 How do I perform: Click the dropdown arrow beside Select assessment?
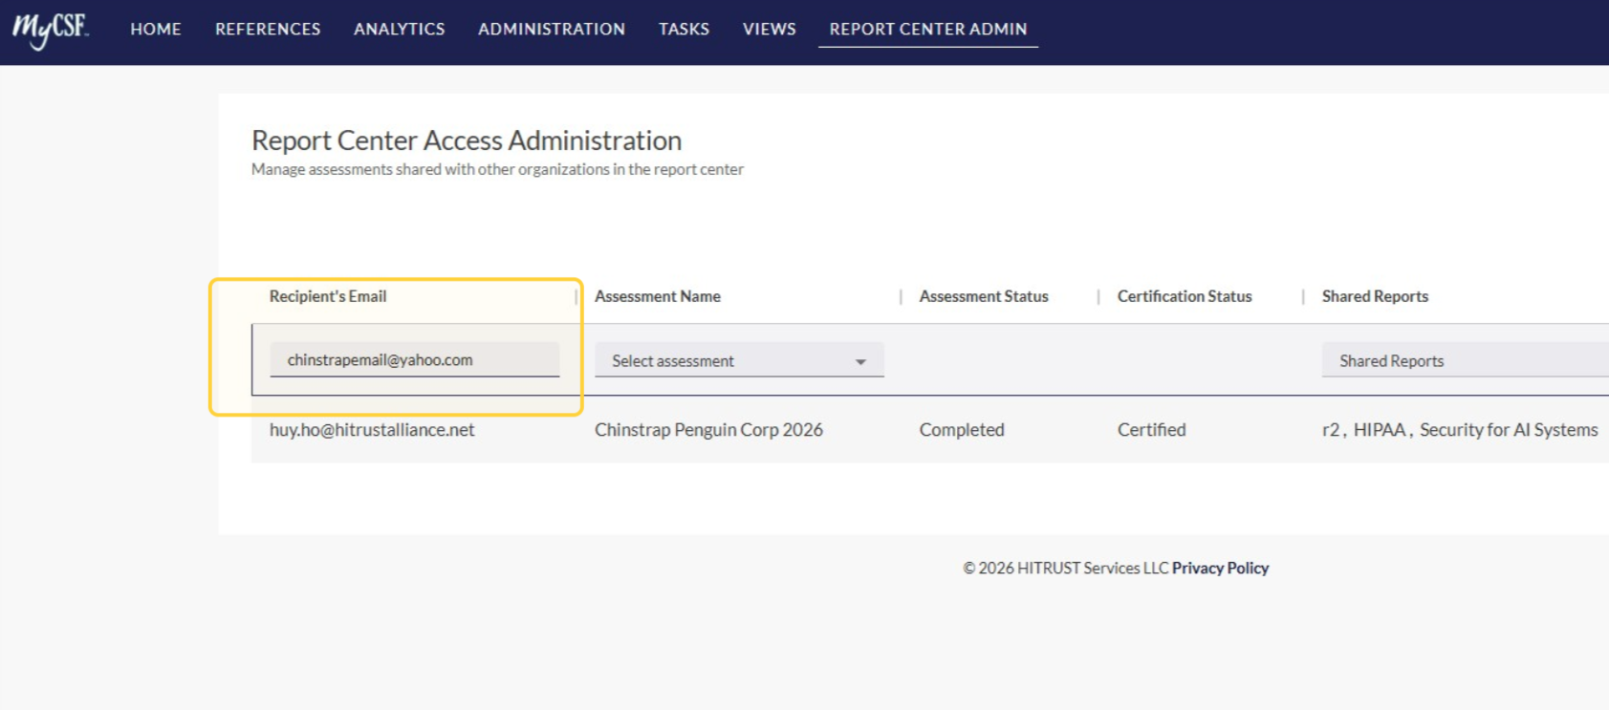click(860, 362)
